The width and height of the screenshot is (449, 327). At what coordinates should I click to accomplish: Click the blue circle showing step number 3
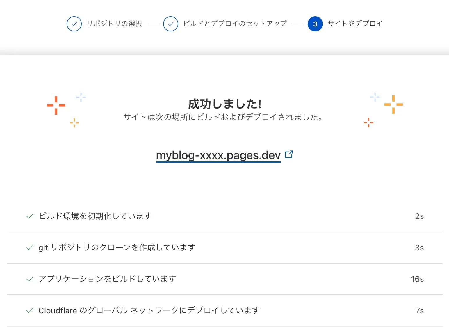315,24
